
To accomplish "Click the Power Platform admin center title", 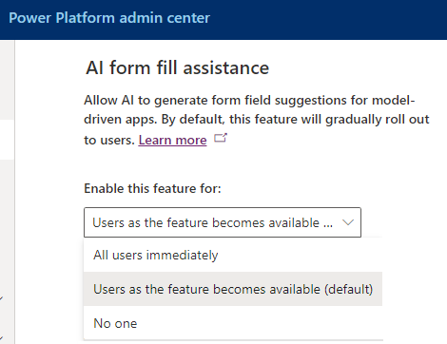I will pos(109,18).
